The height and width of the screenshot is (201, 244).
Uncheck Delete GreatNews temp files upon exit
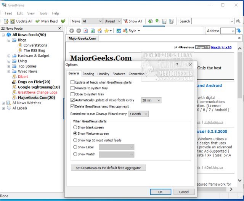pos(72,106)
